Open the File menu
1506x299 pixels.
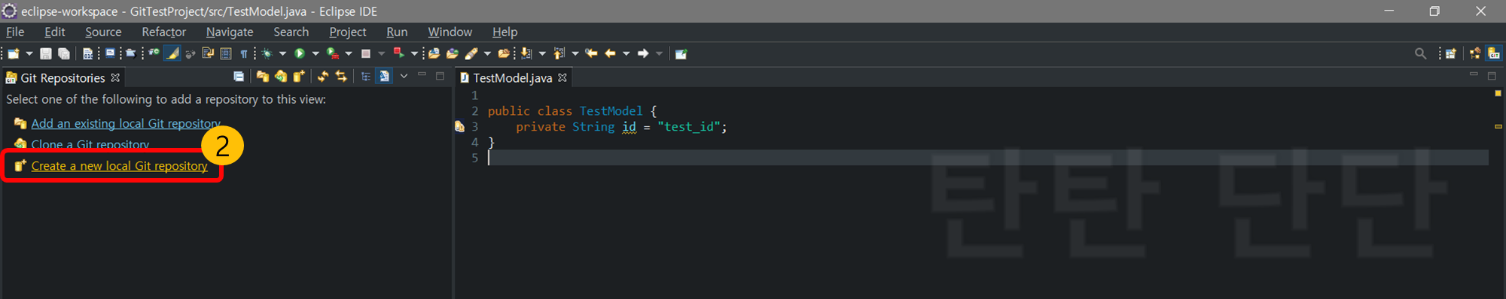tap(15, 32)
